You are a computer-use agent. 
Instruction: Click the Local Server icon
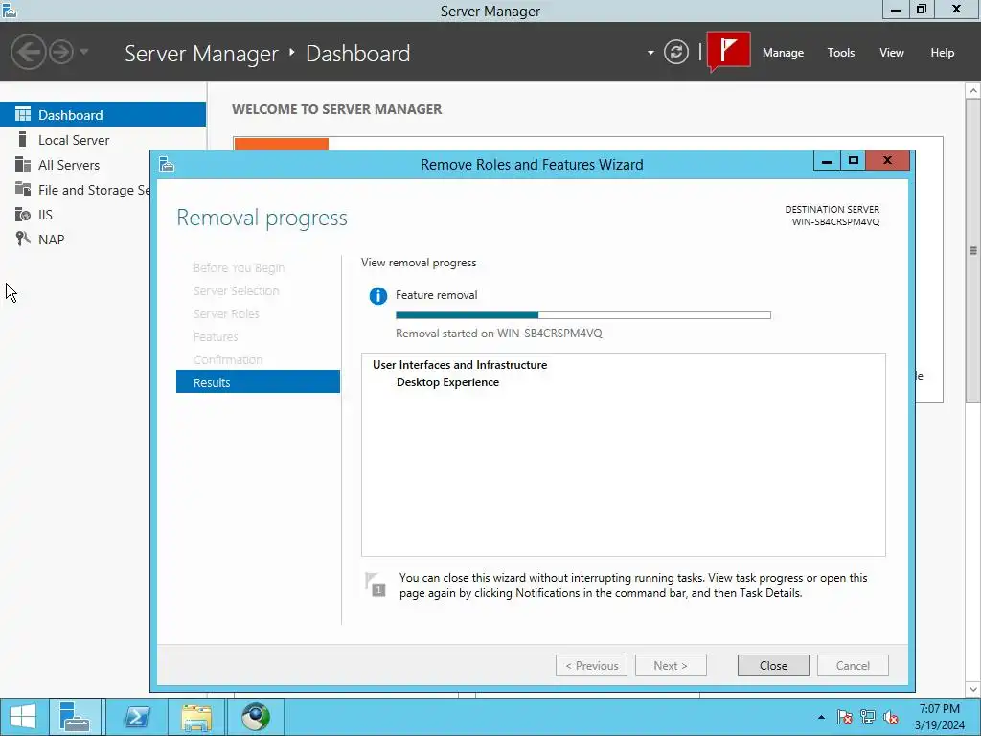(23, 139)
